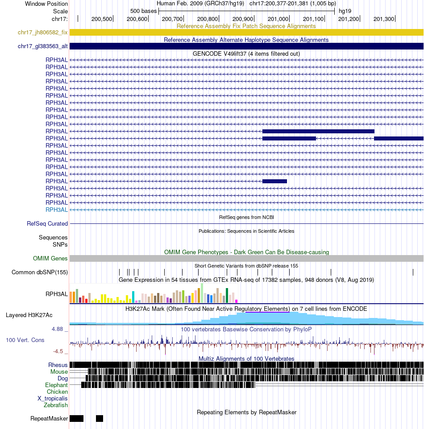Click the Layered H3K27Ac track label
Screen dimensions: 424x429
[x=29, y=315]
